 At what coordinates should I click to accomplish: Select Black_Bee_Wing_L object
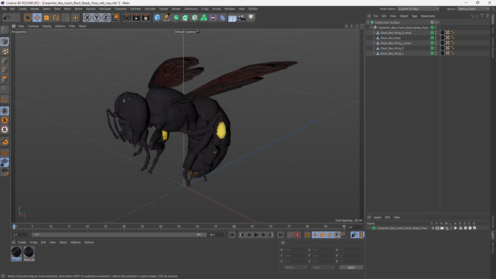tap(392, 53)
